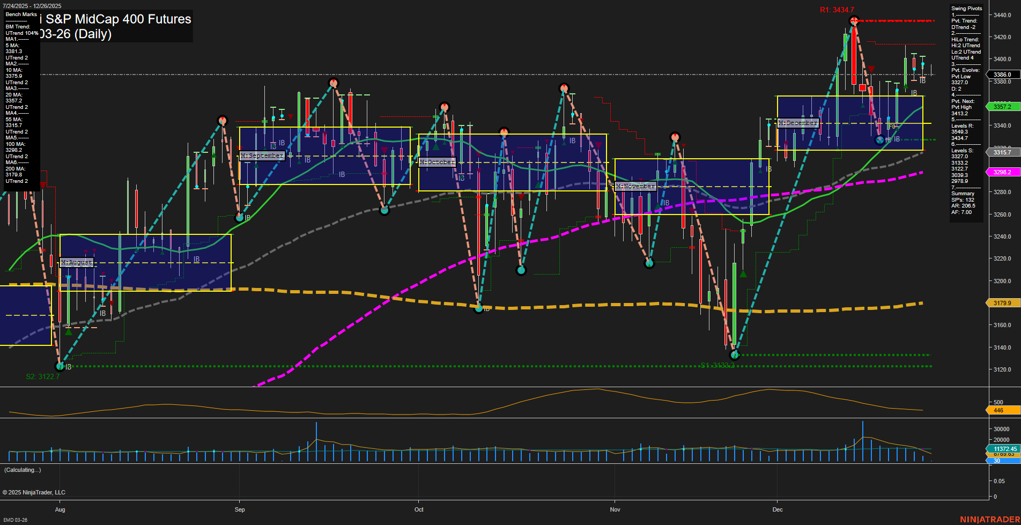Click the 3386.0 current price marker on axis
1021x525 pixels.
coord(1002,75)
